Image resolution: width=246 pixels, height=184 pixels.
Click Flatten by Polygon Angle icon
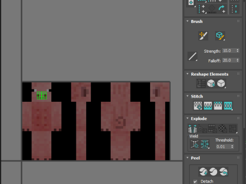coord(202,128)
